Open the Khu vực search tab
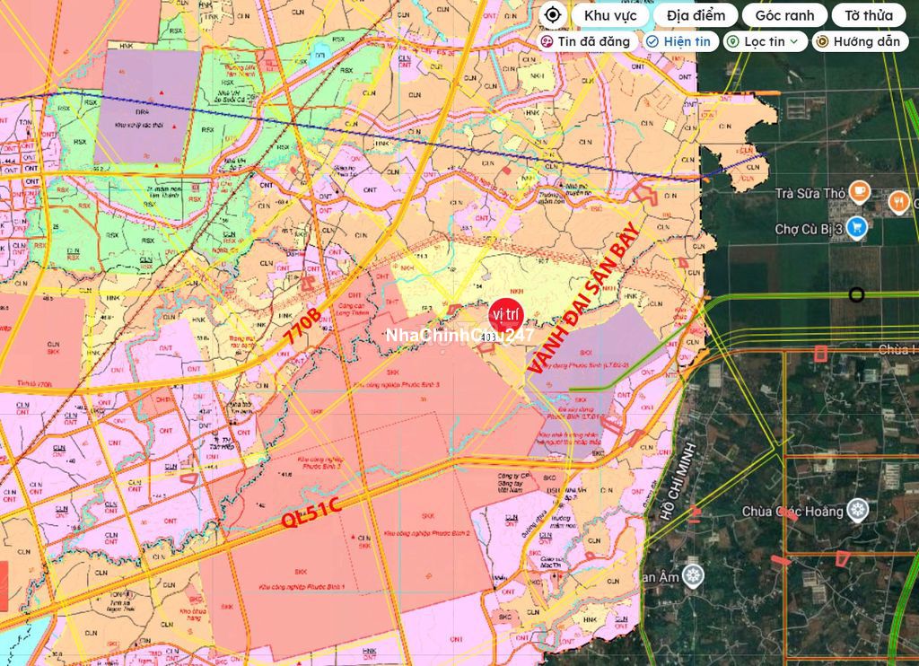The width and height of the screenshot is (919, 666). pyautogui.click(x=608, y=15)
